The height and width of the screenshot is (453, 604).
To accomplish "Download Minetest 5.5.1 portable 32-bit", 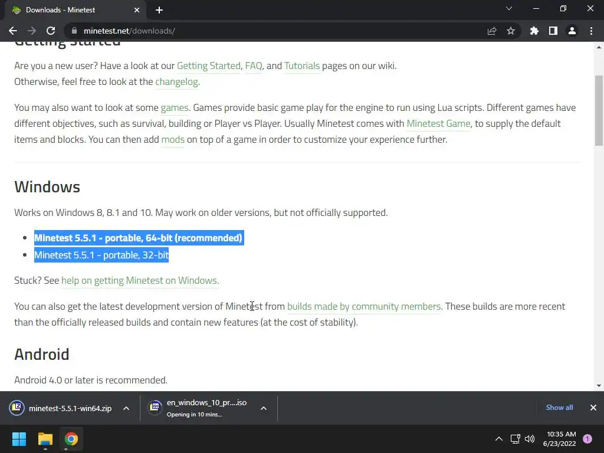I will coord(101,255).
